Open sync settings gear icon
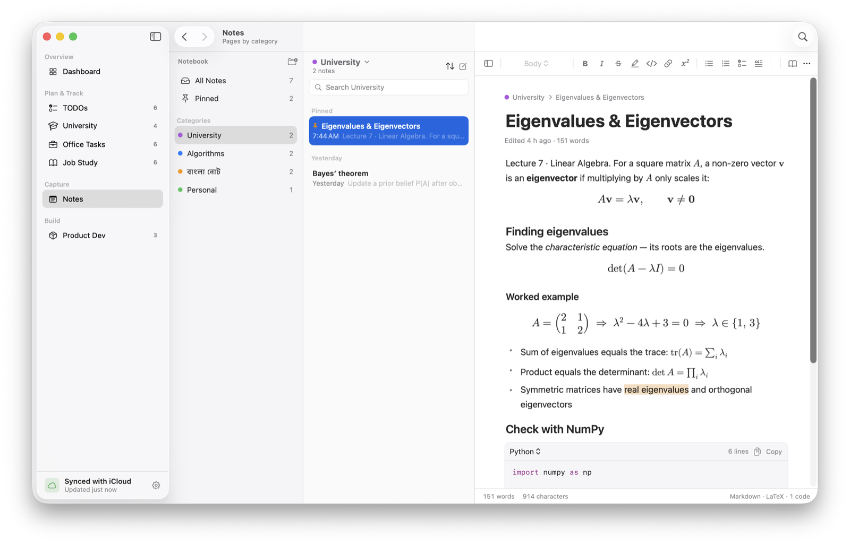 tap(156, 486)
